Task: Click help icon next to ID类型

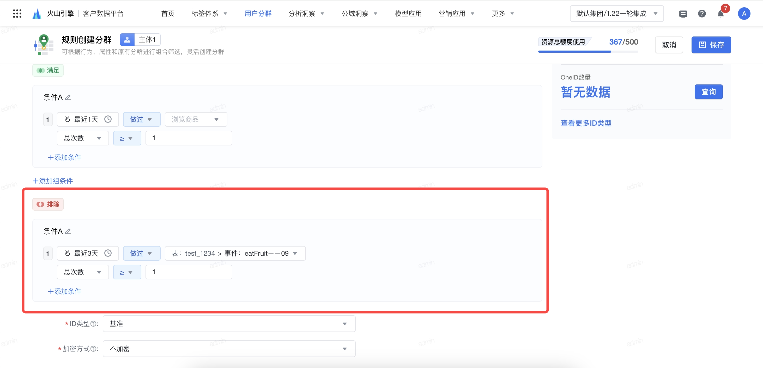Action: 93,324
